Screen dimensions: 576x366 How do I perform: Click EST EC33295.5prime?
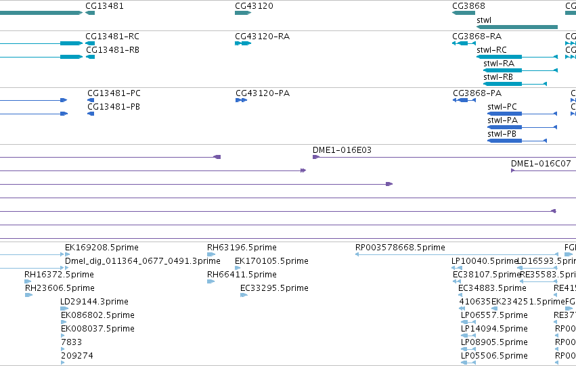244,295
